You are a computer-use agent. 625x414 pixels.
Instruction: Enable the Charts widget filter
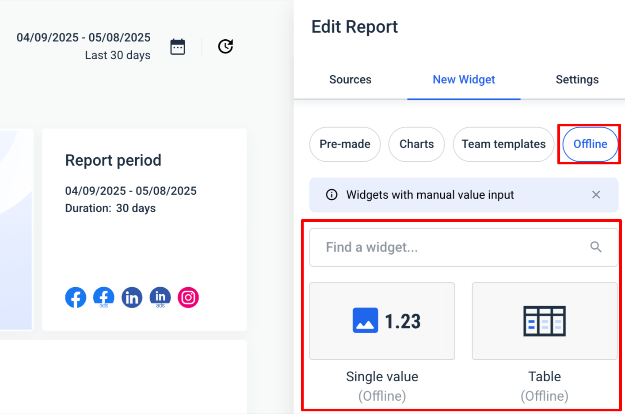416,144
